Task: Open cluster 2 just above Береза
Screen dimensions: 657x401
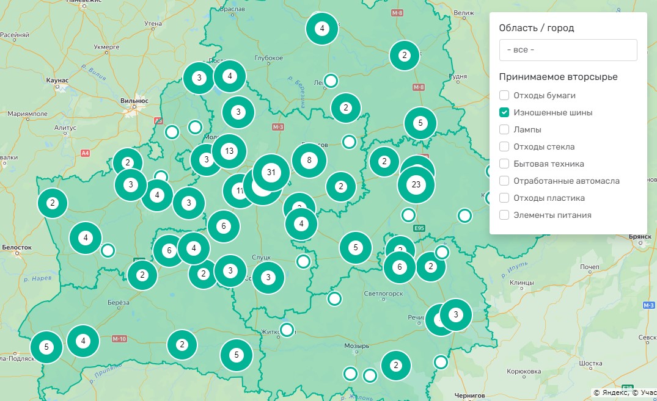Action: click(x=142, y=275)
